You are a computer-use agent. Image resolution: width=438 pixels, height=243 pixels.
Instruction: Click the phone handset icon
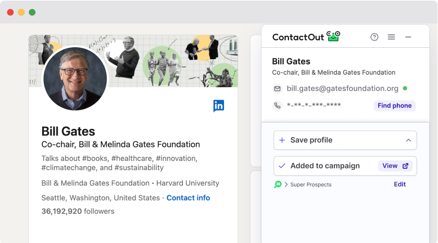pyautogui.click(x=277, y=105)
